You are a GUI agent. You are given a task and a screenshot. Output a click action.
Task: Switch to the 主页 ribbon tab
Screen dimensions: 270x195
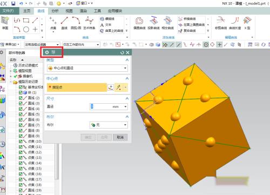coord(27,11)
